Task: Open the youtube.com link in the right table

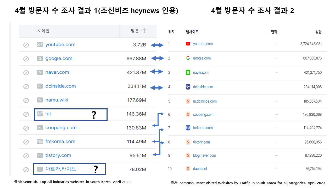Action: (203, 44)
